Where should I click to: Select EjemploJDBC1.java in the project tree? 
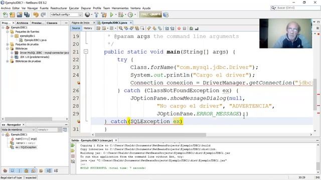pyautogui.click(x=35, y=40)
